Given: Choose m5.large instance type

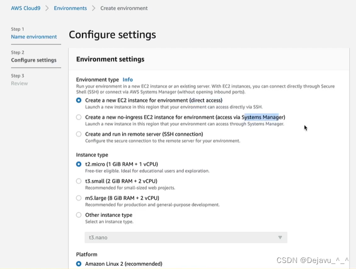Looking at the screenshot, I should (79, 198).
